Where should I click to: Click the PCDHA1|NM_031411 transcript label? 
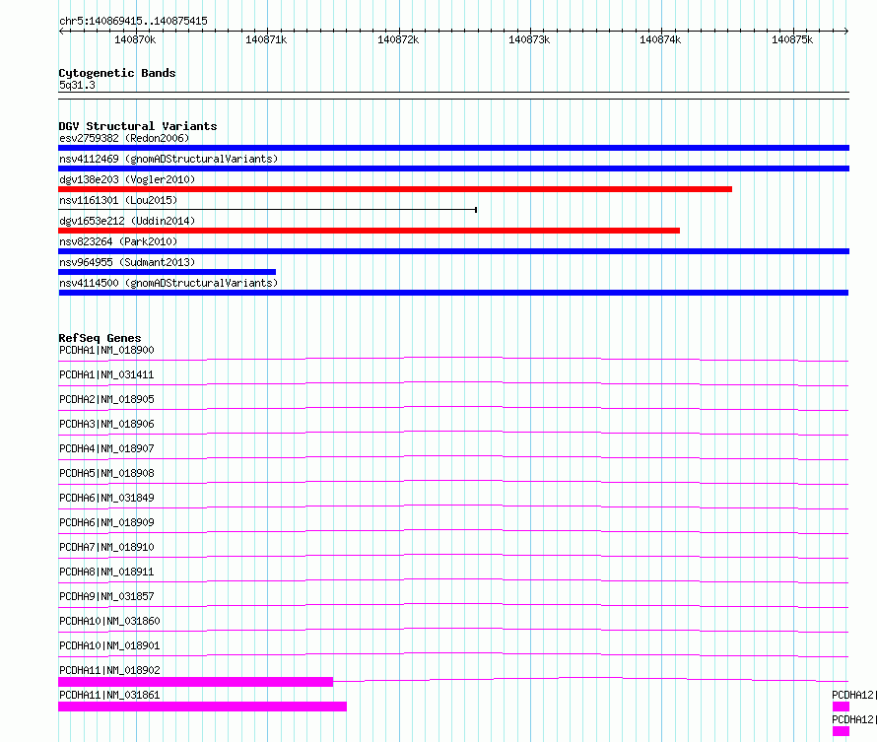[x=106, y=374]
